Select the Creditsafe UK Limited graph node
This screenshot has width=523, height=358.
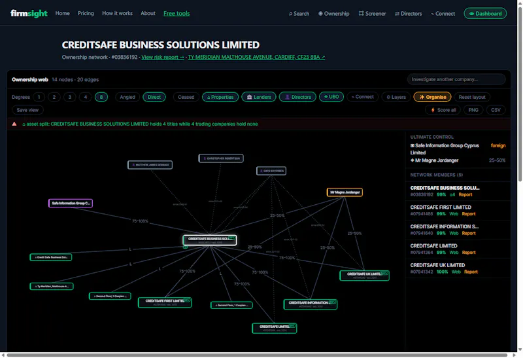point(365,276)
